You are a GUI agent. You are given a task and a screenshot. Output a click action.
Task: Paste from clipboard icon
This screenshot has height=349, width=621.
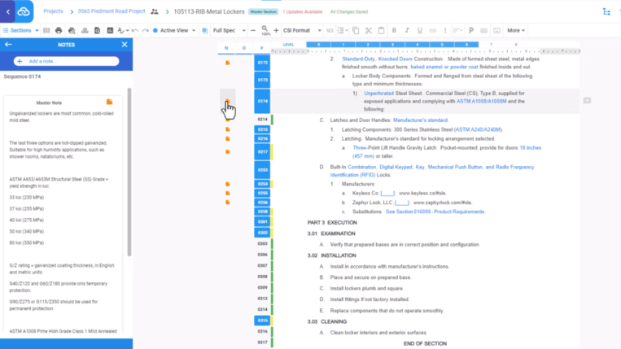[x=381, y=30]
